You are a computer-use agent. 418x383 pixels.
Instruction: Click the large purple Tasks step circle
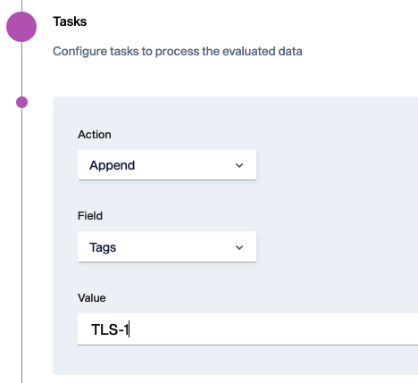tap(21, 27)
